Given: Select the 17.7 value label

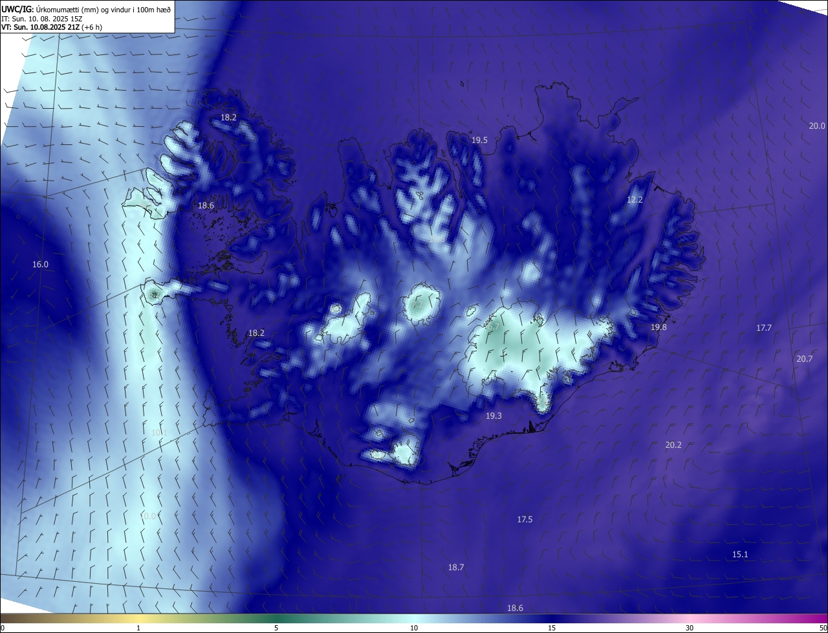Looking at the screenshot, I should tap(764, 328).
